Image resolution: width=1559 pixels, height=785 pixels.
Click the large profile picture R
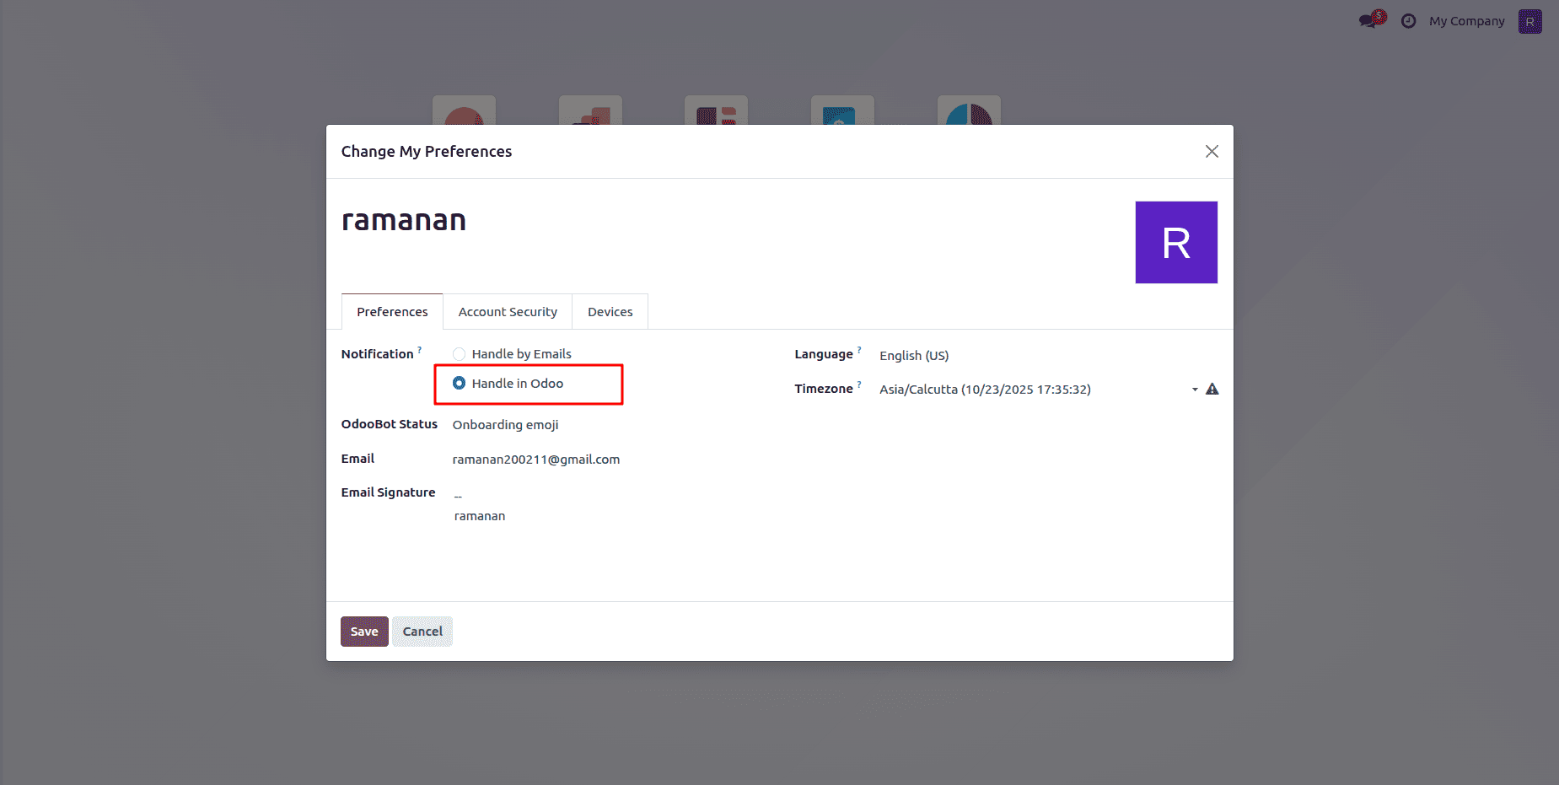[x=1176, y=242]
